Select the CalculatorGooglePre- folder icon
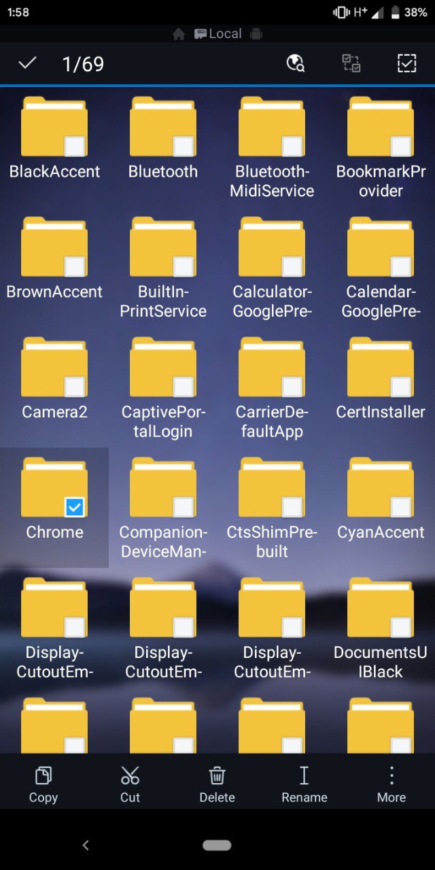Image resolution: width=435 pixels, height=870 pixels. pos(272,247)
